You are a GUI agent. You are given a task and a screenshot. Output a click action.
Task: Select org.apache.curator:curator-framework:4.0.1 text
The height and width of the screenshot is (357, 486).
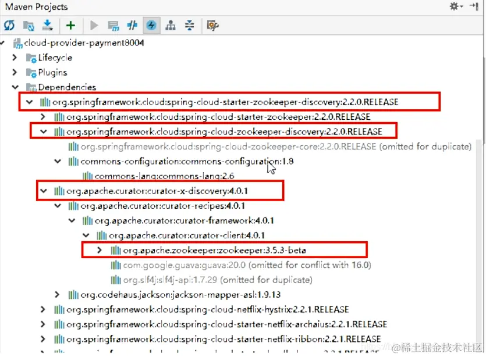point(185,221)
